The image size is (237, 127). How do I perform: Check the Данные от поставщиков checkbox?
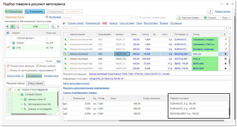10,109
